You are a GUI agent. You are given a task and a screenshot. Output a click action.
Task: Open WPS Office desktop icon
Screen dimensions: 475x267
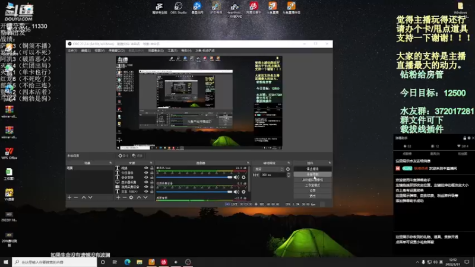pyautogui.click(x=9, y=153)
